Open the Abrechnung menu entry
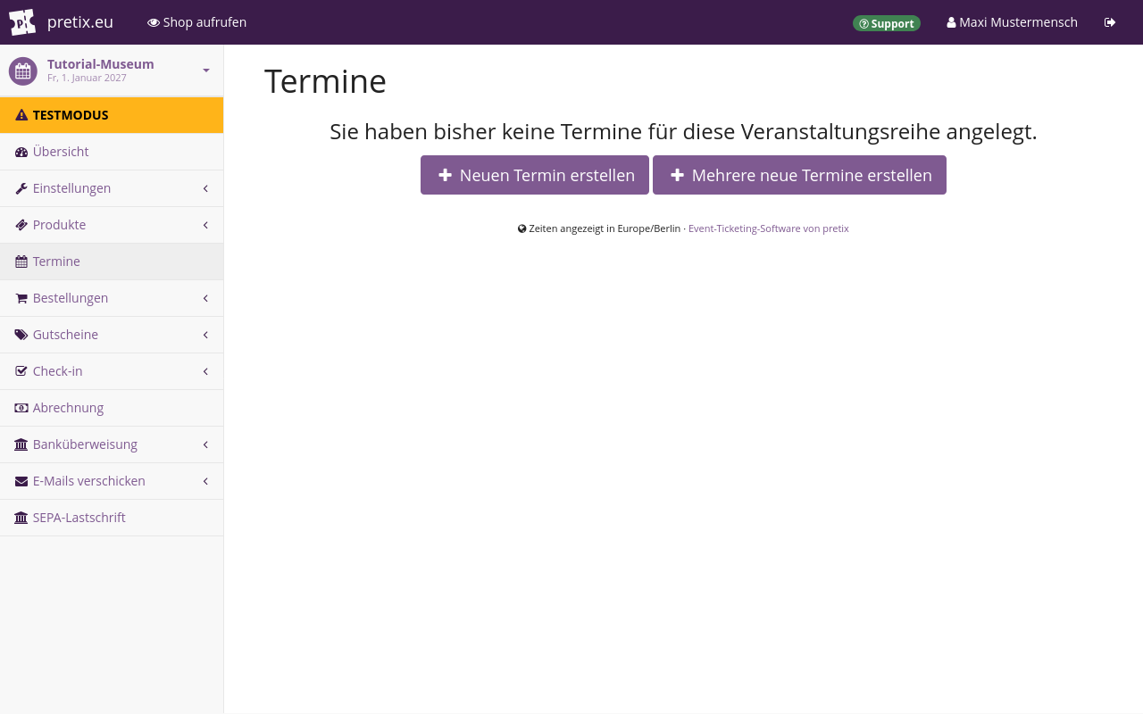 pos(112,408)
